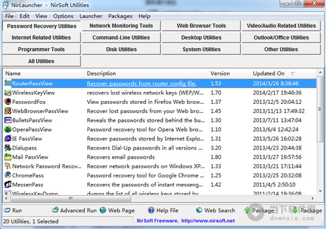Click the RouterPassView row icon

8,83
